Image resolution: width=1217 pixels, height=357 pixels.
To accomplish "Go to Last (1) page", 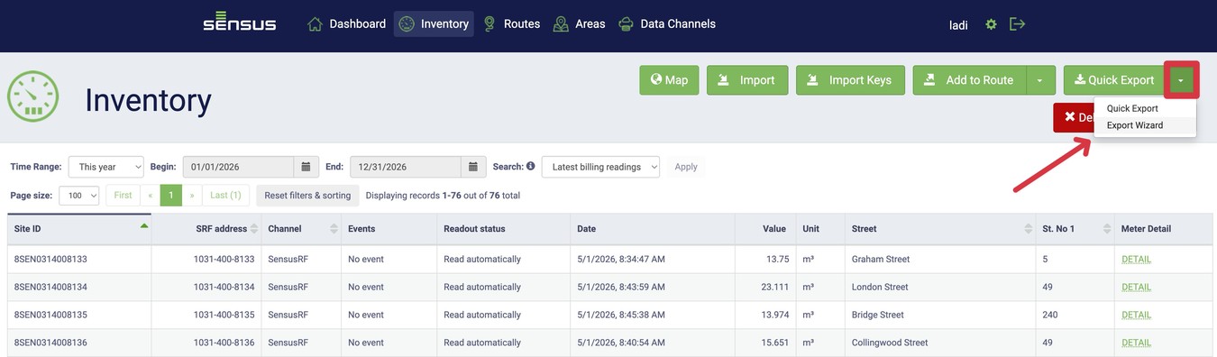I will coord(225,196).
